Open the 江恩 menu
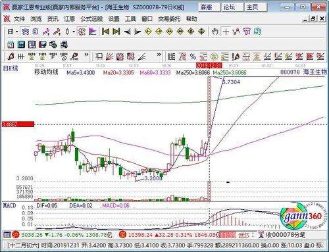Viewport: 329px width, 252px height. pyautogui.click(x=69, y=19)
